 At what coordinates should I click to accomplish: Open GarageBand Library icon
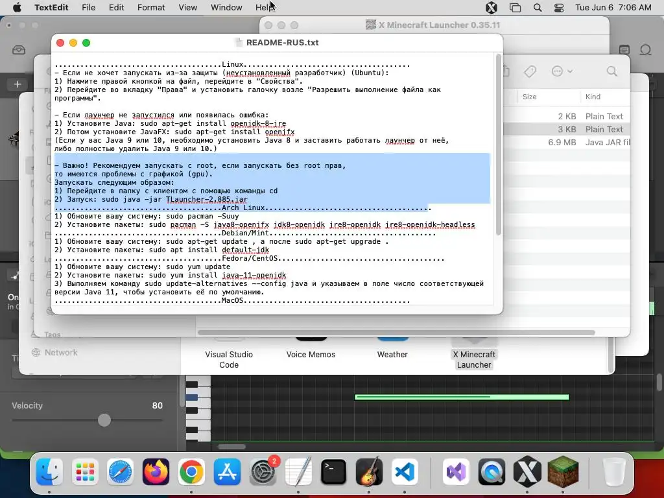[x=19, y=50]
